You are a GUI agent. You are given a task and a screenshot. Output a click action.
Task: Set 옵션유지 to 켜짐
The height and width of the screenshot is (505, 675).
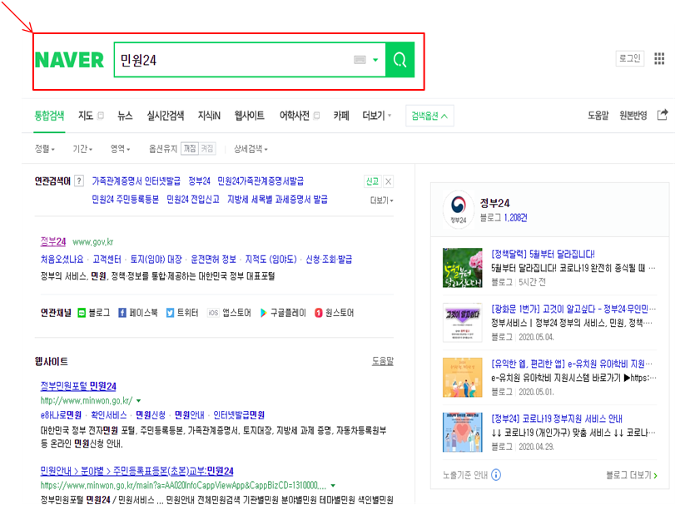[207, 148]
